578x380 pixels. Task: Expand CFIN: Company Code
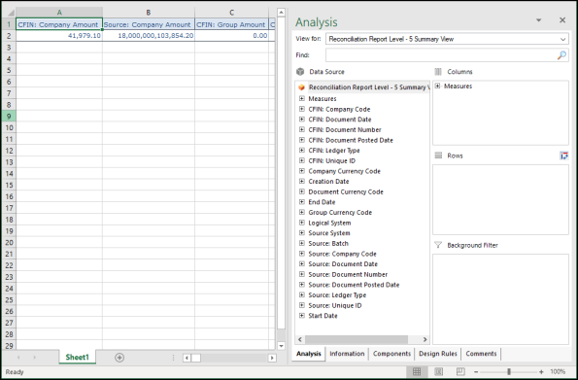(301, 109)
